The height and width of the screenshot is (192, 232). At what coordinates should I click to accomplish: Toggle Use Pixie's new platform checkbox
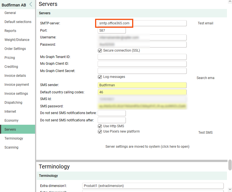click(x=100, y=132)
